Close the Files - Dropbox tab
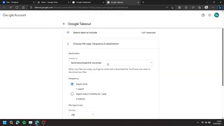Screen dimensions: 224x126 (34, 2)
